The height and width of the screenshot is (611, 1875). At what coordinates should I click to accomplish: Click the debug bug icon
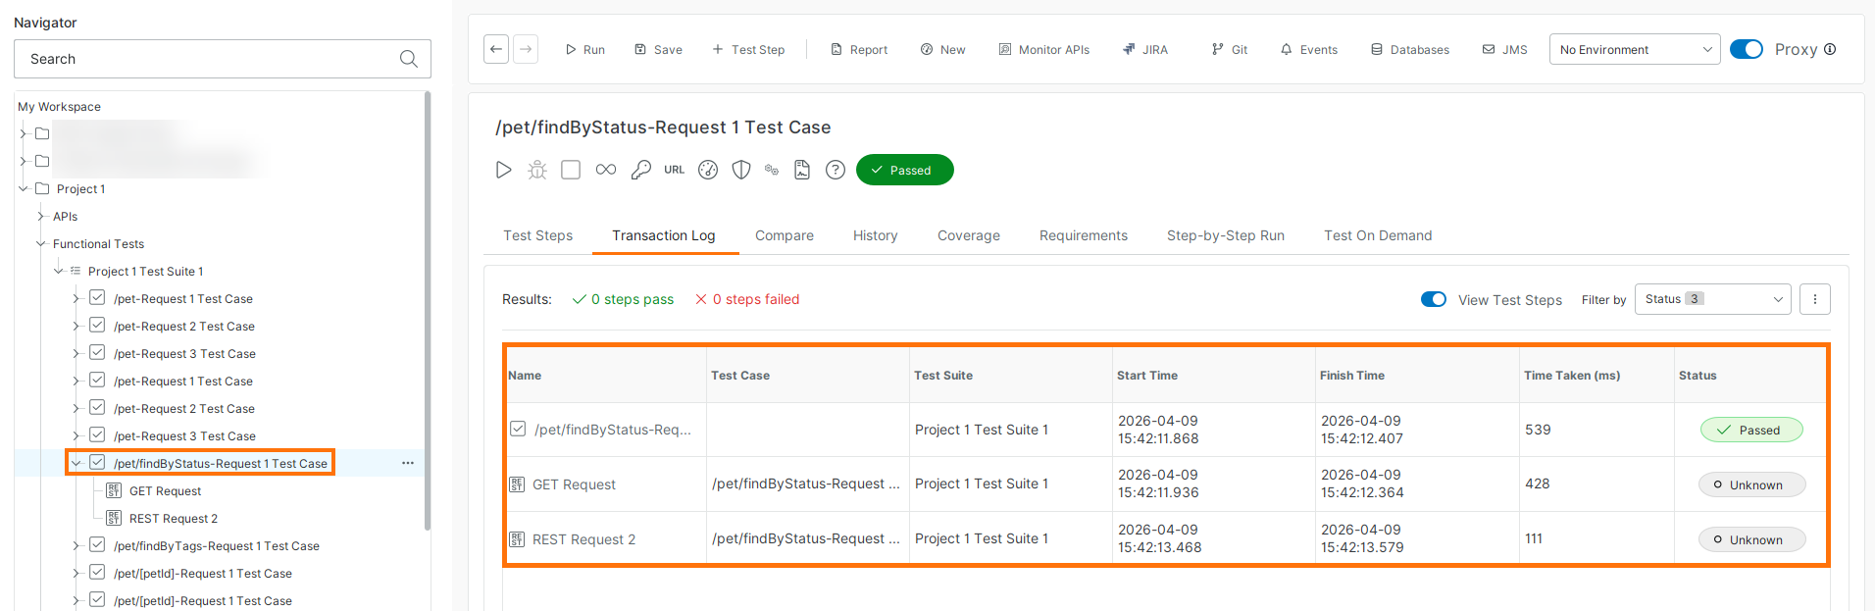[537, 170]
